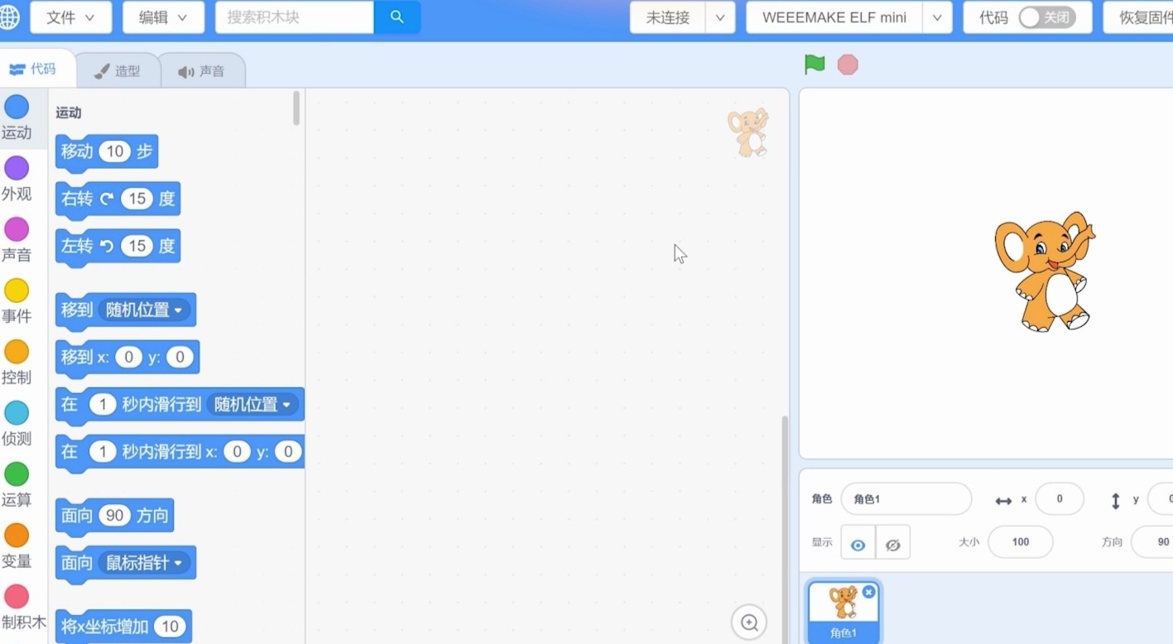Click the 面向 90 方向 block
Screen dimensions: 1173x644
pos(114,517)
